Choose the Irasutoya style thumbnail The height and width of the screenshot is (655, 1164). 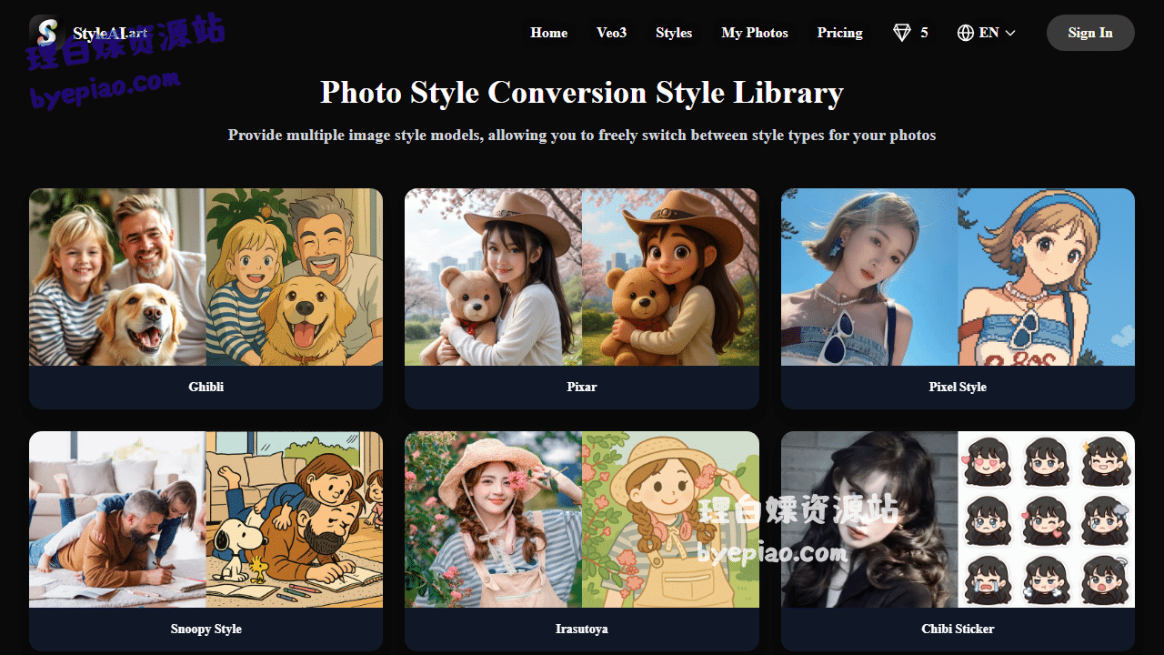pyautogui.click(x=582, y=519)
